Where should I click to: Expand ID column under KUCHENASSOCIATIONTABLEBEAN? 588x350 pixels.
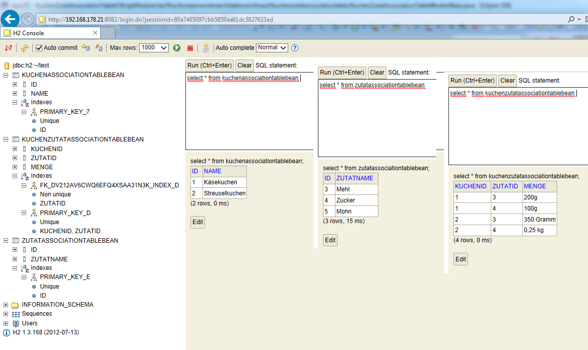click(15, 85)
